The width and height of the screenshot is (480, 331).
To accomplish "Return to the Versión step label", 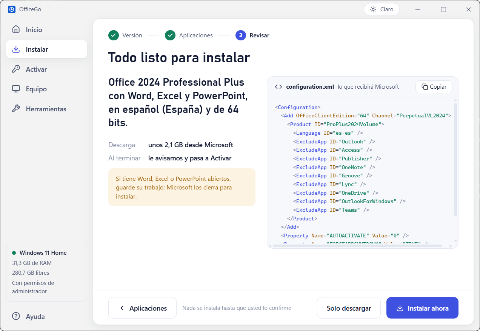I will coord(132,35).
